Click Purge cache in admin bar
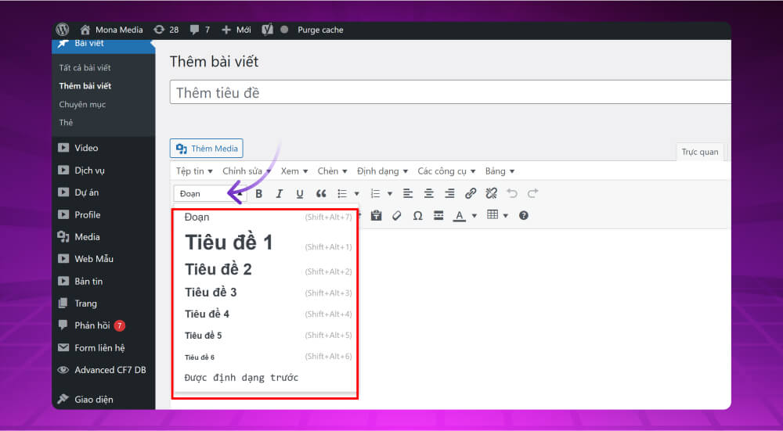The height and width of the screenshot is (431, 783). click(320, 30)
